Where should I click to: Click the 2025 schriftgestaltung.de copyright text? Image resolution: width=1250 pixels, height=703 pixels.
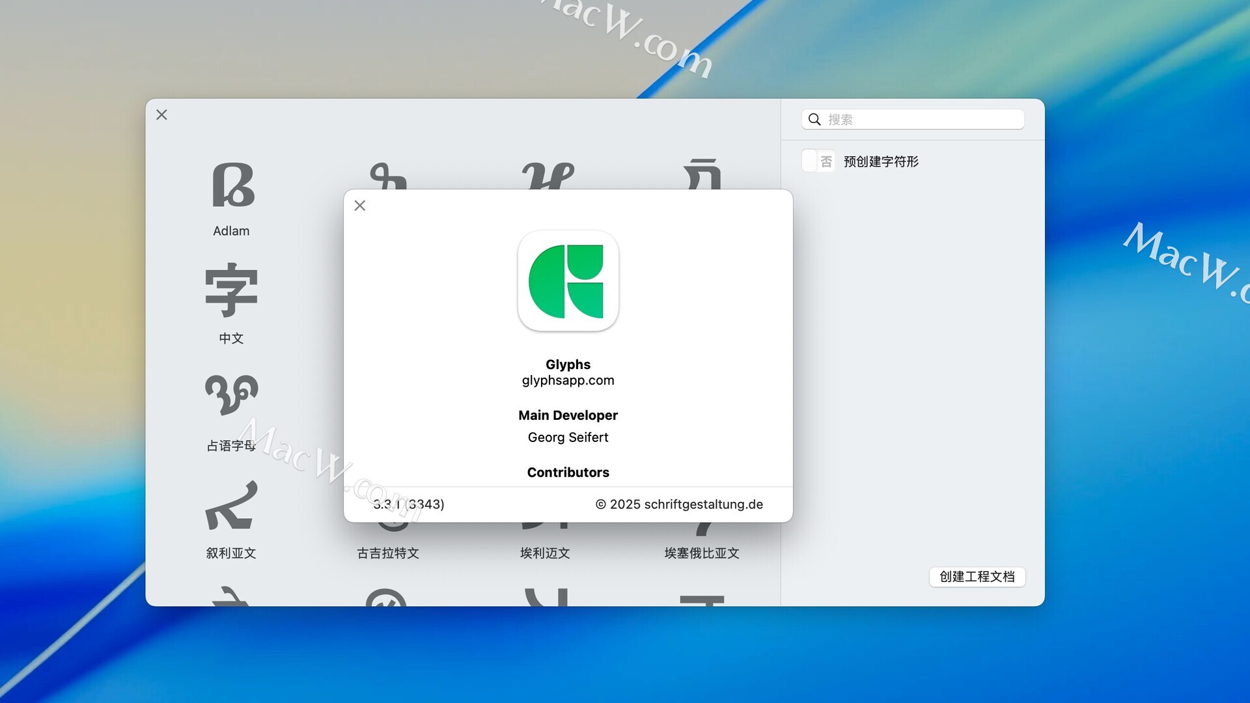pyautogui.click(x=679, y=504)
